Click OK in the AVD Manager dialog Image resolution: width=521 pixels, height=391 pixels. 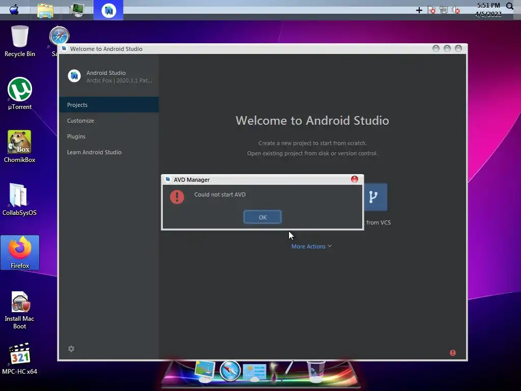[263, 217]
